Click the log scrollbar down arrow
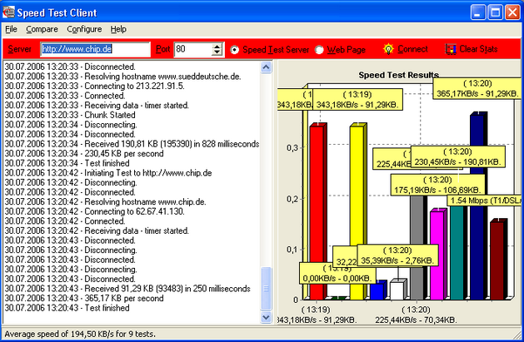This screenshot has width=524, height=342. [266, 317]
